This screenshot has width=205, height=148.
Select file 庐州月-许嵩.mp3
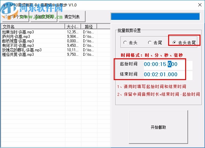(16, 37)
